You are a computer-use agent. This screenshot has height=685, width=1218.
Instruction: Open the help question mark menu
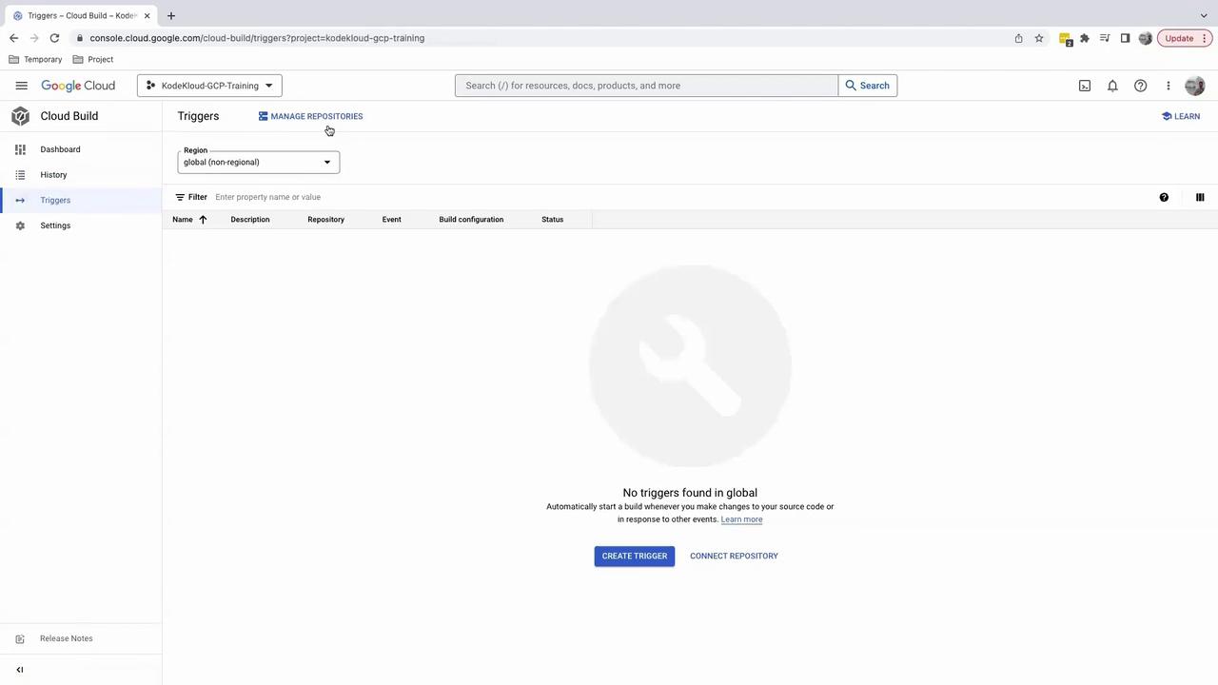coord(1140,86)
